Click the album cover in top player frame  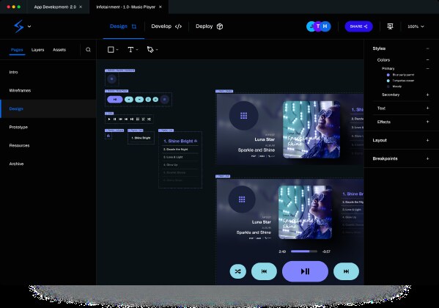(x=311, y=130)
